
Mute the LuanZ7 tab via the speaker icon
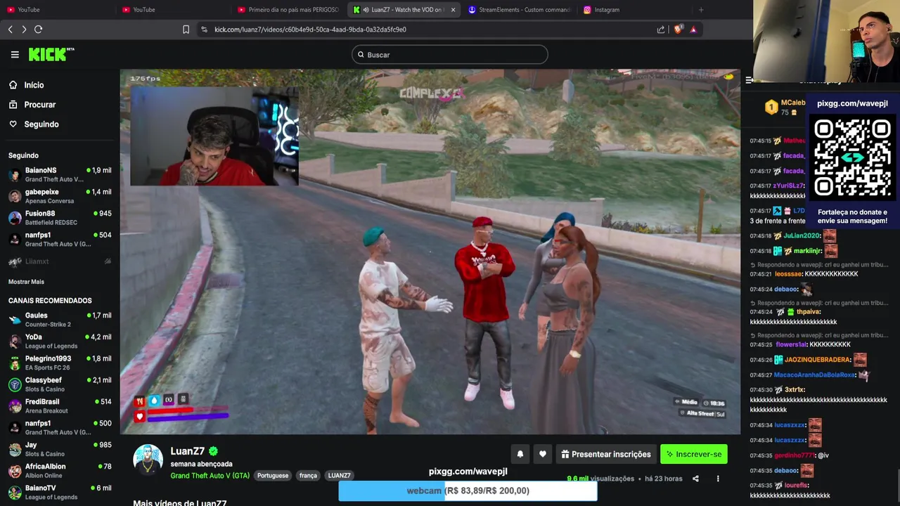[366, 10]
